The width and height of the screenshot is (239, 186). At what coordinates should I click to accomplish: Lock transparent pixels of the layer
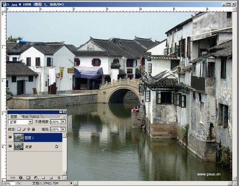(x=19, y=129)
